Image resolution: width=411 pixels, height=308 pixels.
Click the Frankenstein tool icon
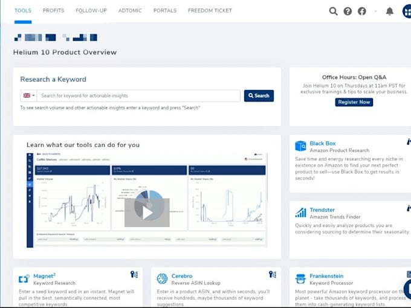pos(300,278)
